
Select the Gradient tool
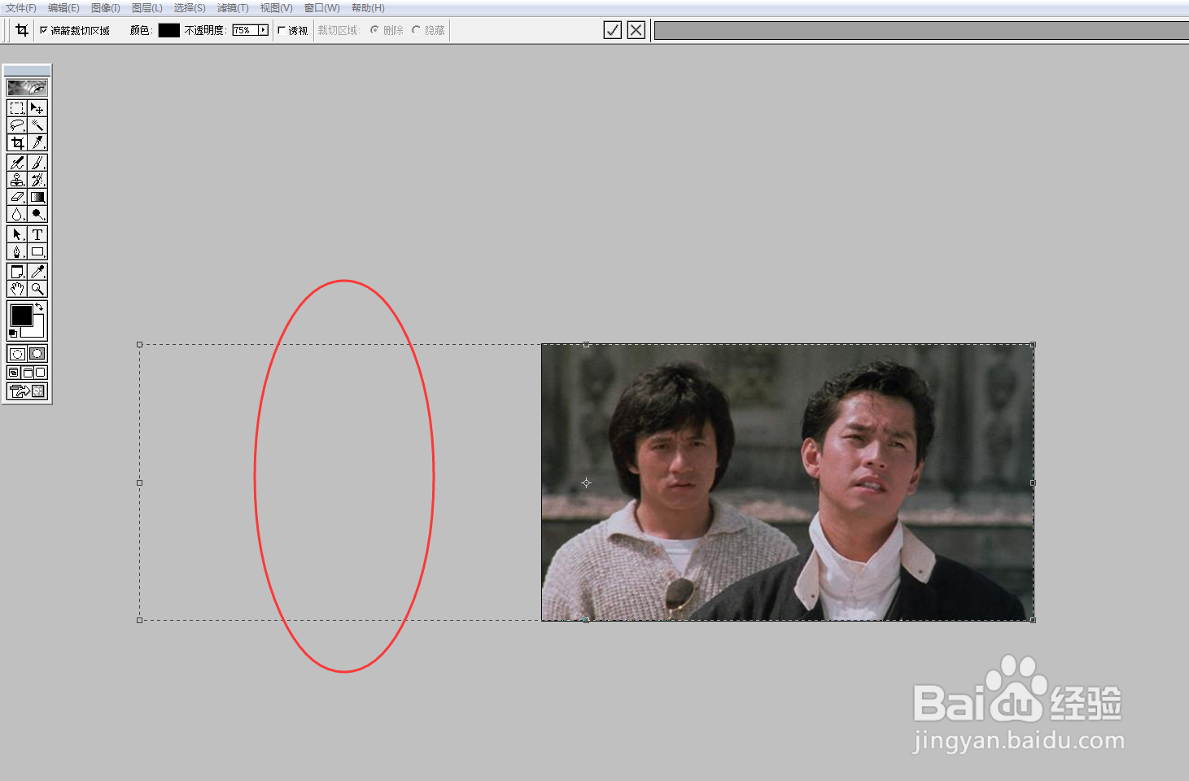(37, 197)
